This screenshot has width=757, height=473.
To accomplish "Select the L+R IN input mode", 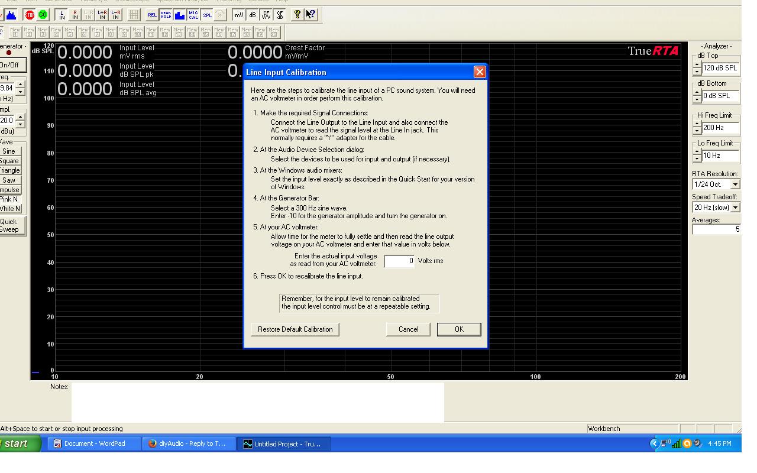I will [x=102, y=15].
